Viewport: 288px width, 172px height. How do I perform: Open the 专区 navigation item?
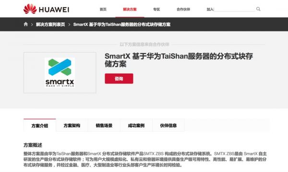[156, 10]
